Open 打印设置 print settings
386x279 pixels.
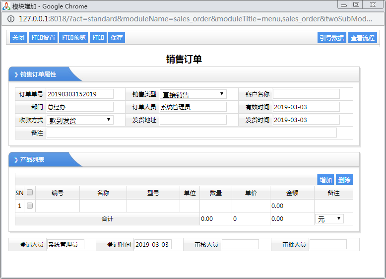[43, 38]
